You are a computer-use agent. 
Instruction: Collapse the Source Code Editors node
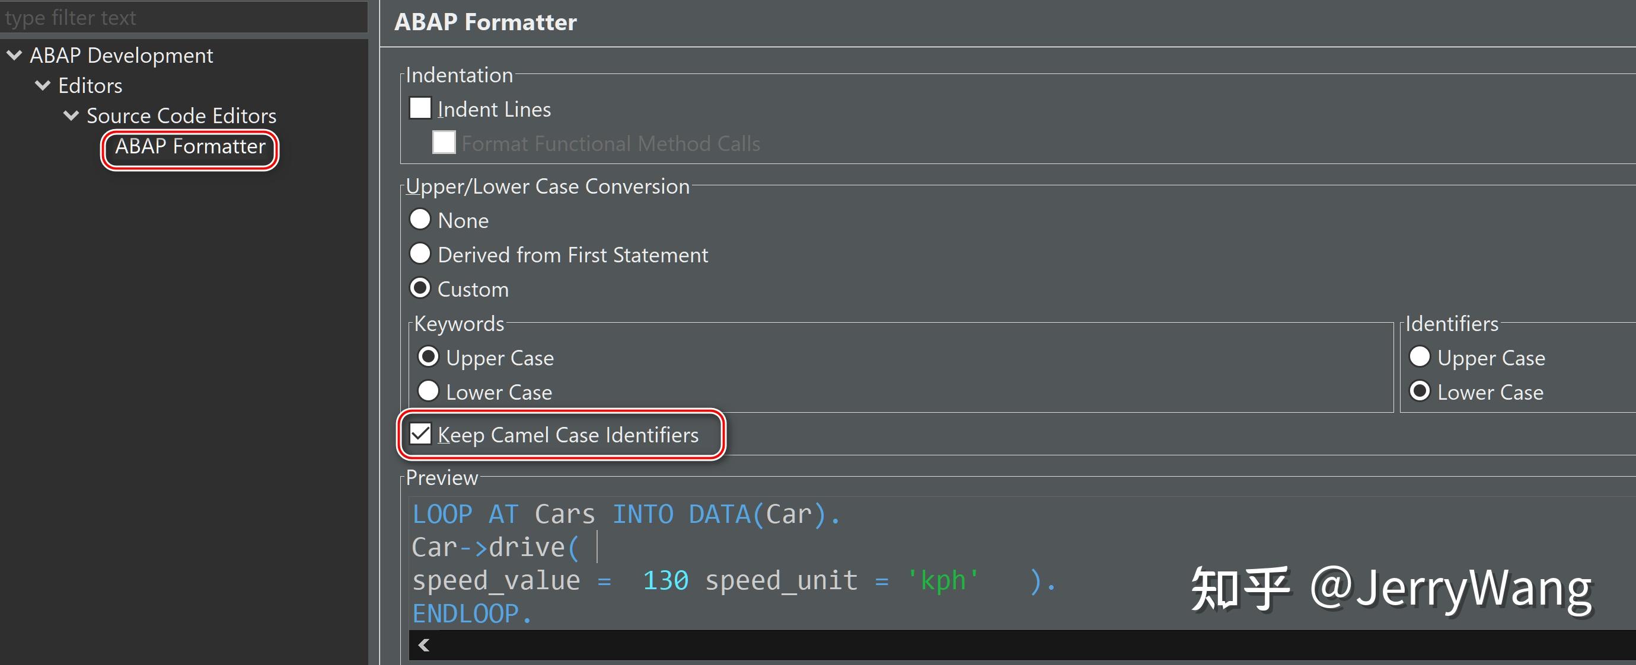[71, 115]
